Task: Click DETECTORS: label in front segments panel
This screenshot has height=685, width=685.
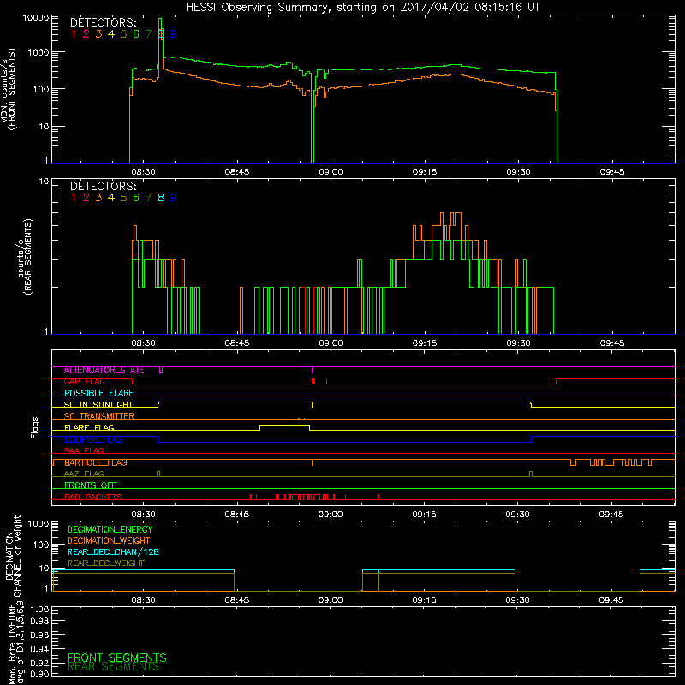Action: point(104,23)
